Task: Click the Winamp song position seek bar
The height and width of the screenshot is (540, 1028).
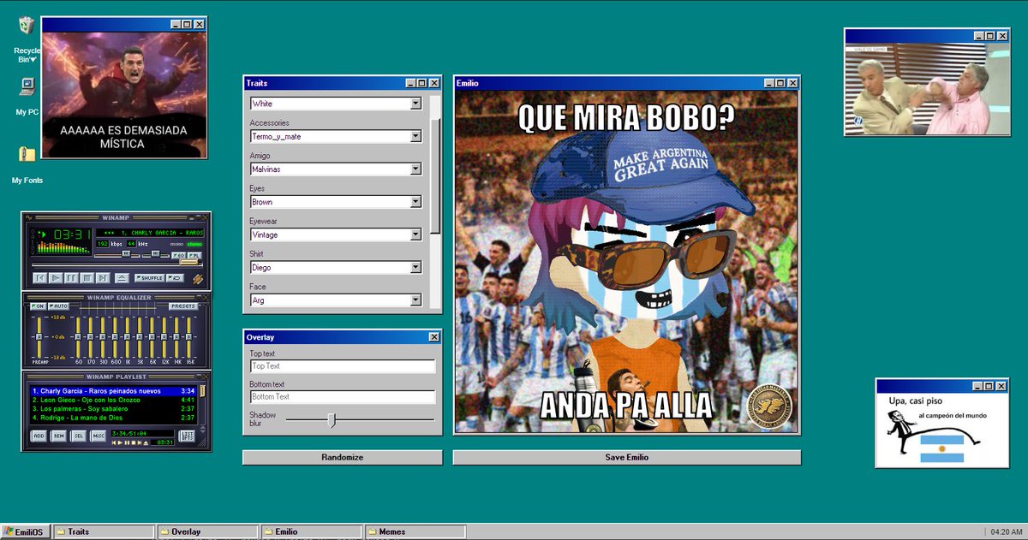Action: (117, 264)
